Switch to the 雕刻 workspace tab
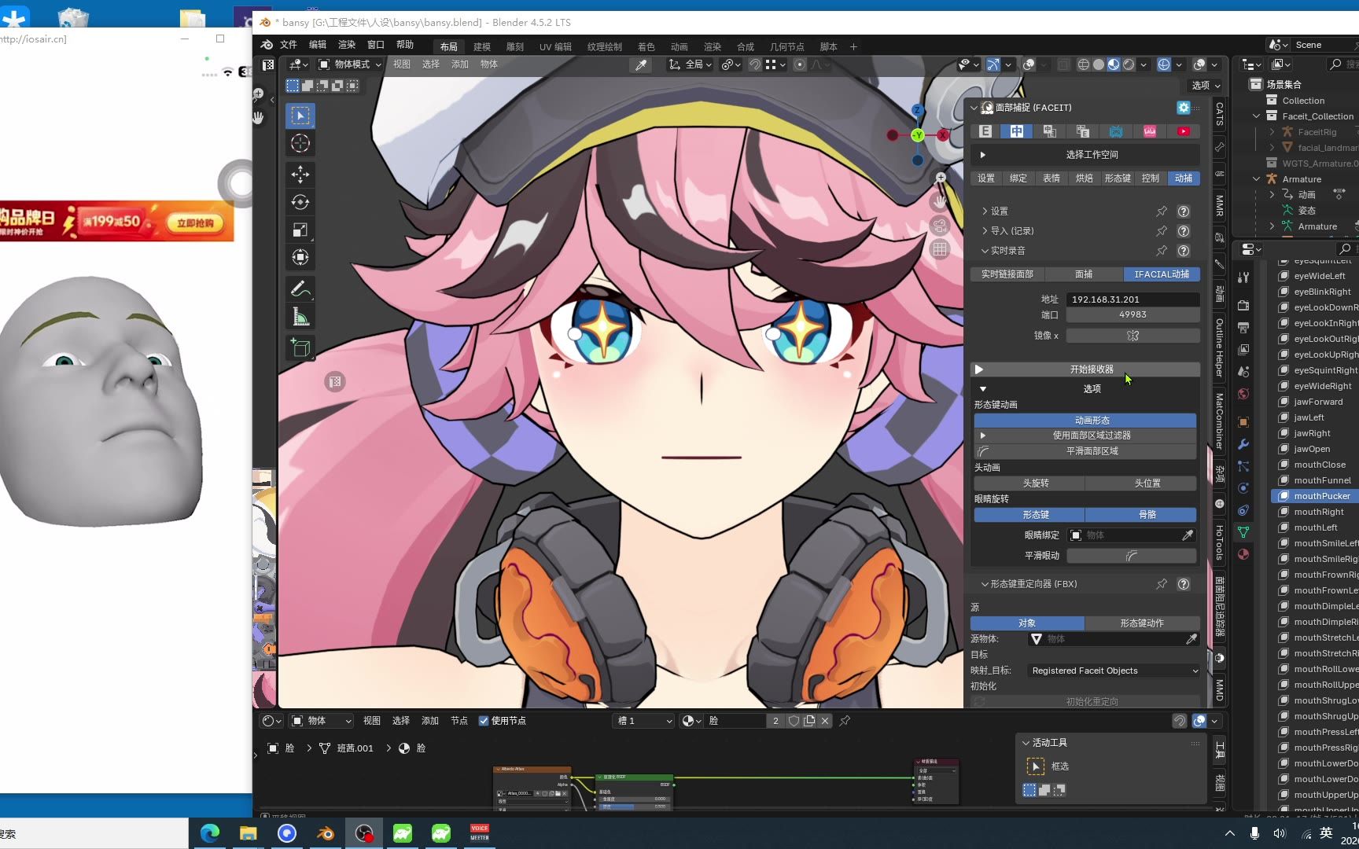 (515, 47)
